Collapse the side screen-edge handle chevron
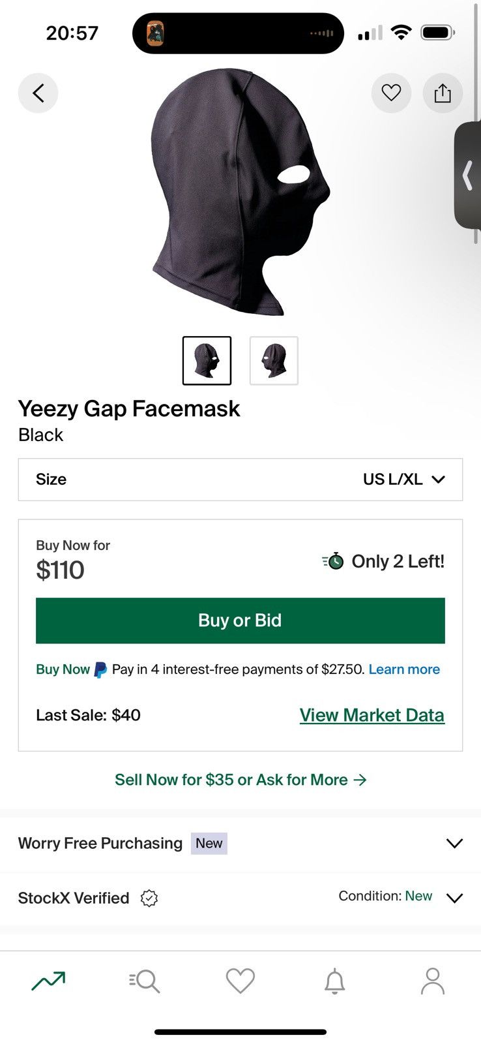481x1044 pixels. [468, 175]
